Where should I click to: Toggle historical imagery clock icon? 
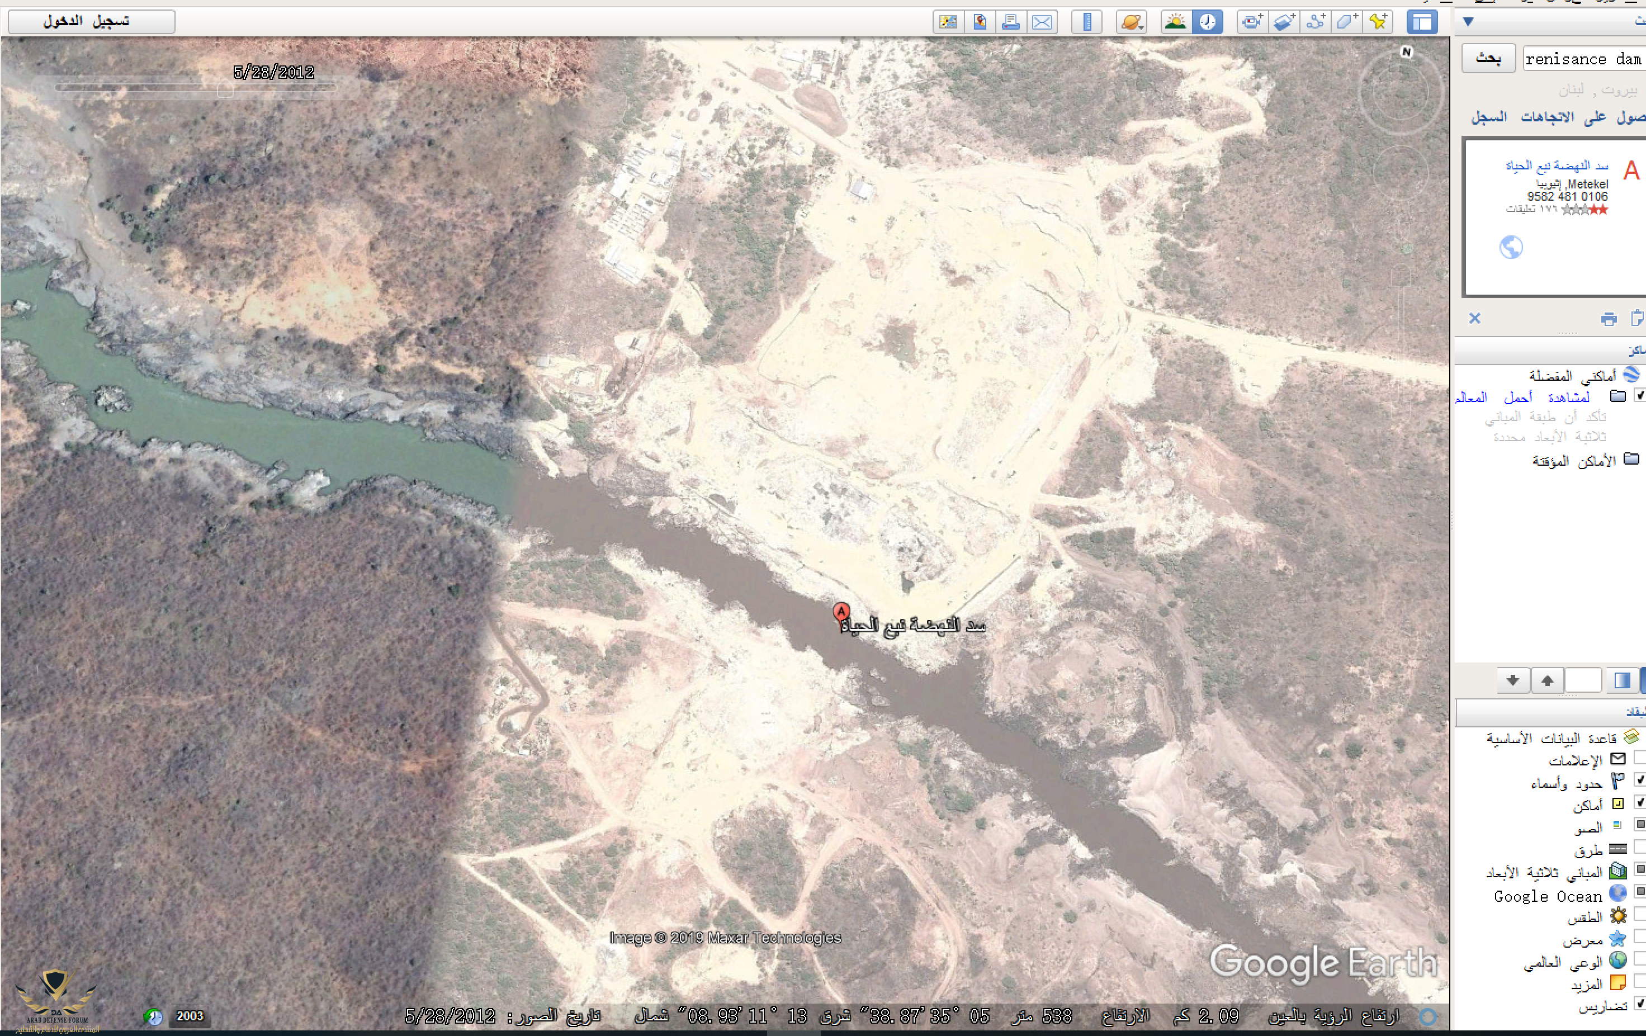tap(1207, 22)
